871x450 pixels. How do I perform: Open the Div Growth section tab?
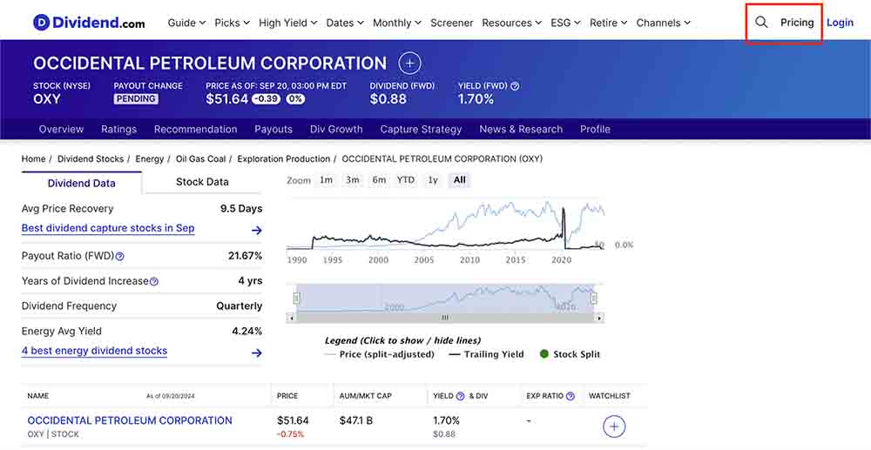[336, 129]
